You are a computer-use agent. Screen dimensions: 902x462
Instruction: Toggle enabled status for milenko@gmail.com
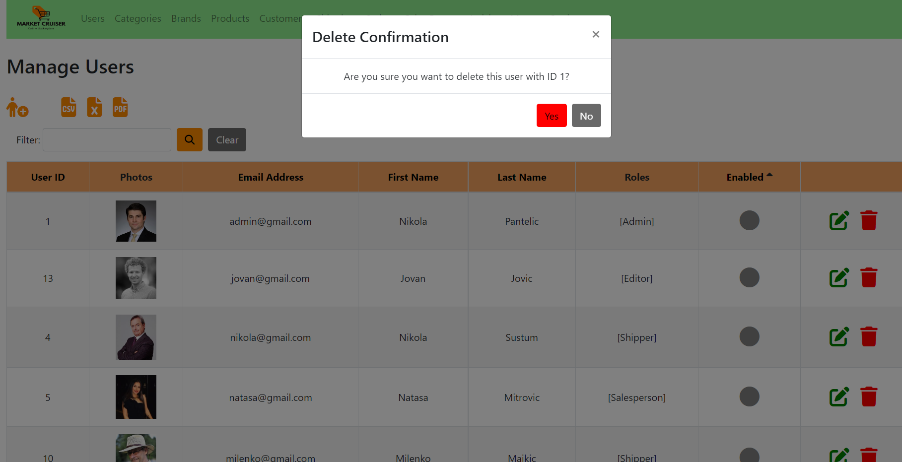pyautogui.click(x=750, y=456)
